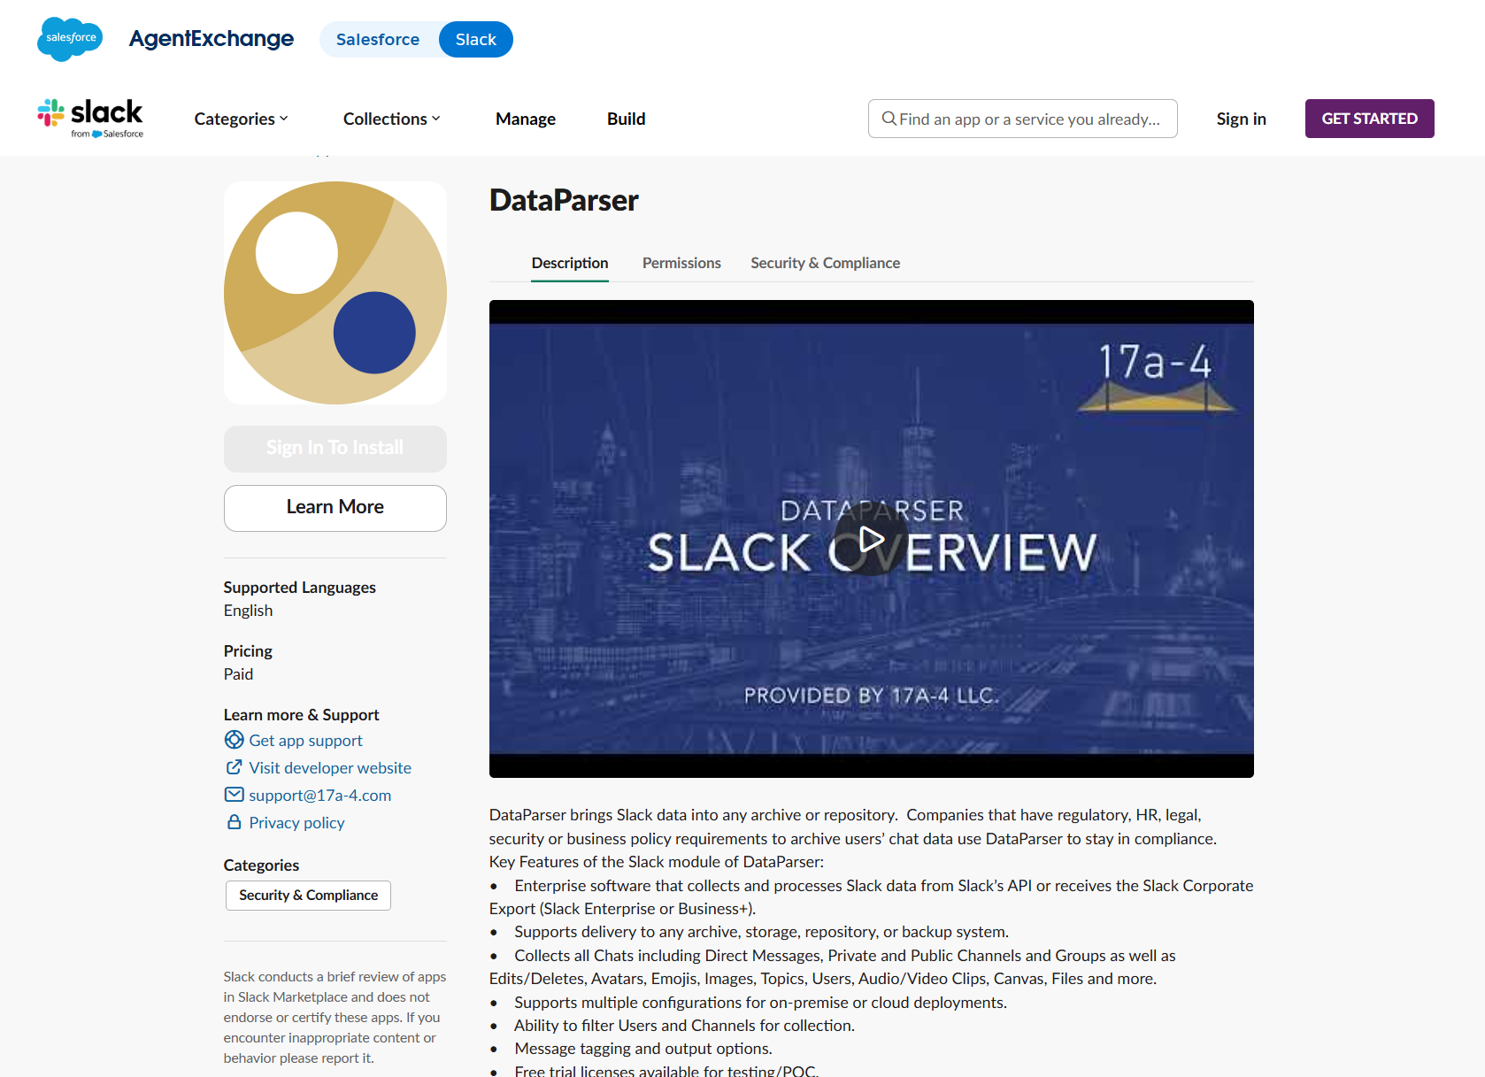This screenshot has height=1077, width=1485.
Task: Switch the toggle to Slack
Action: click(x=476, y=39)
